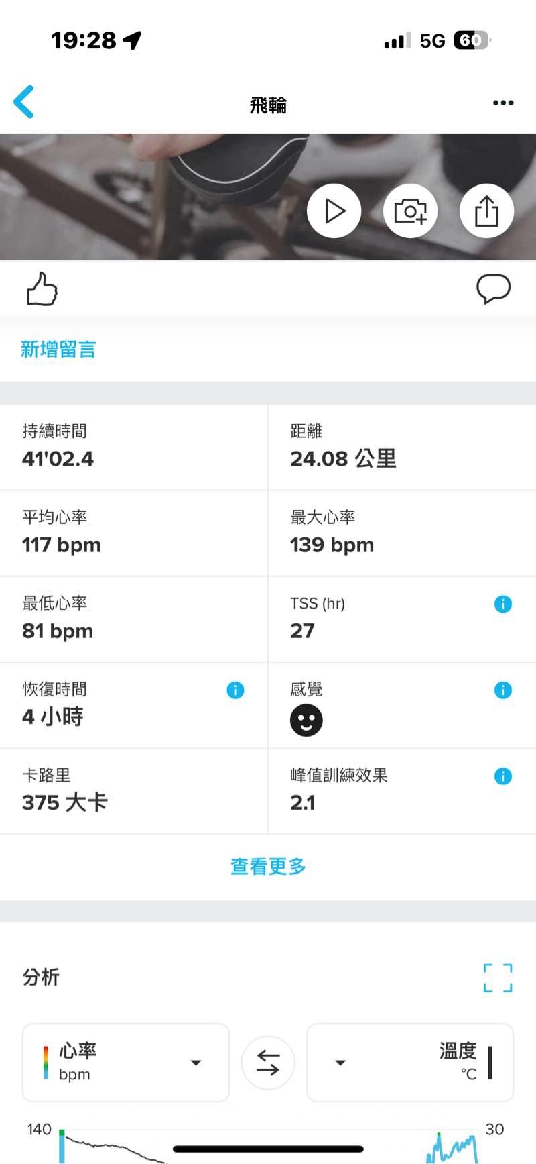The width and height of the screenshot is (536, 1164).
Task: Show info for 恢復時間
Action: pos(235,690)
